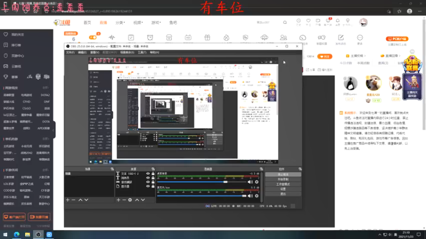Open desktop audio settings gear

pyautogui.click(x=257, y=182)
